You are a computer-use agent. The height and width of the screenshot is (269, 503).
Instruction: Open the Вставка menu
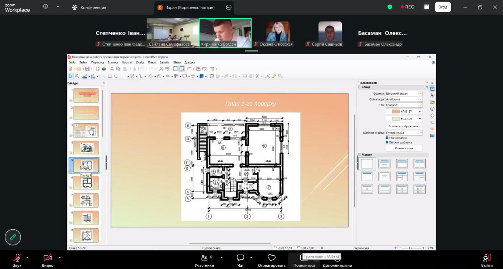tap(112, 62)
